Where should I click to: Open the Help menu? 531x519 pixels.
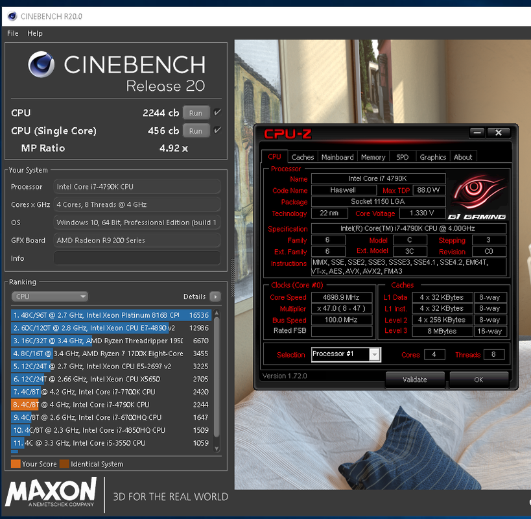point(35,33)
